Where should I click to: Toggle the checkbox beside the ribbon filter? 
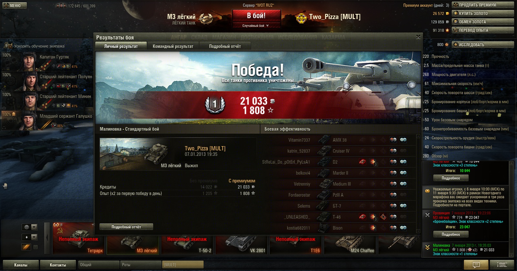(36, 247)
